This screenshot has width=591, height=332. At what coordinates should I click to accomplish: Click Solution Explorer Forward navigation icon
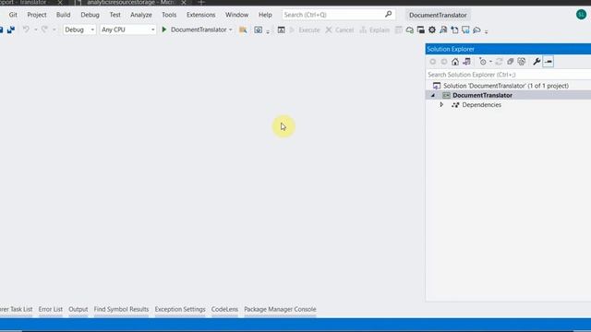click(x=444, y=62)
